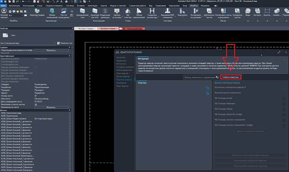Switch to the Tangl ribbon tab
Image resolution: width=289 pixels, height=172 pixels.
pyautogui.click(x=185, y=6)
